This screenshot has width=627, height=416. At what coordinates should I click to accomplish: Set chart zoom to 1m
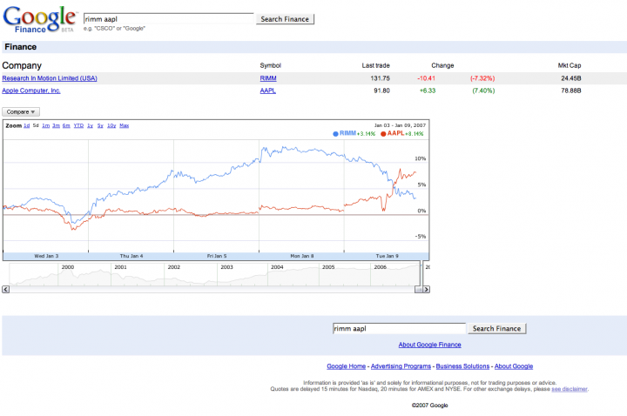pyautogui.click(x=45, y=125)
